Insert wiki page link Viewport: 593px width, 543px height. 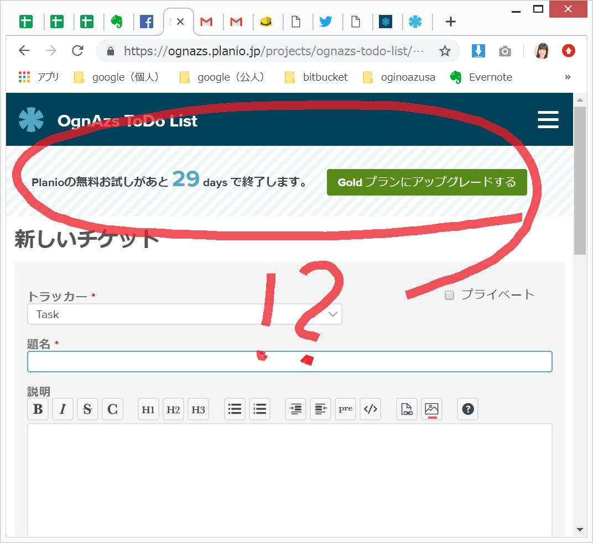pyautogui.click(x=407, y=409)
